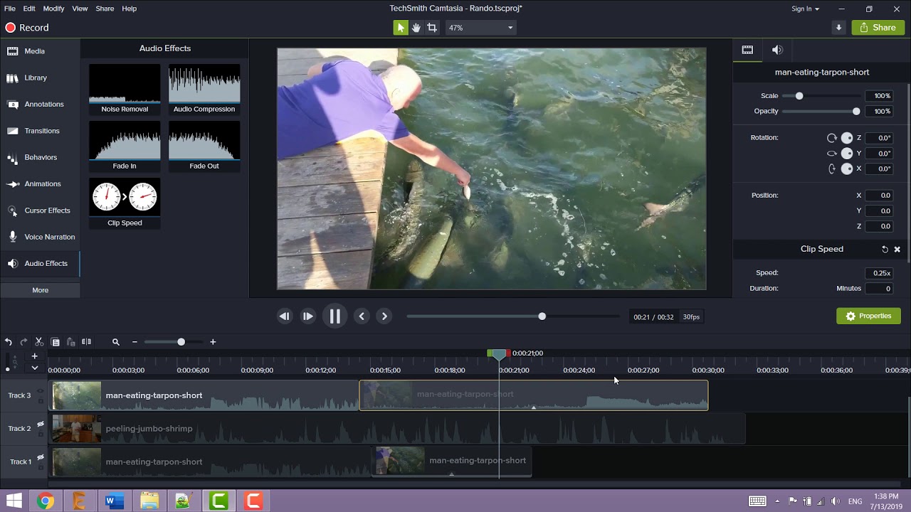Click the Cut scissors icon
The height and width of the screenshot is (512, 911).
pyautogui.click(x=39, y=342)
